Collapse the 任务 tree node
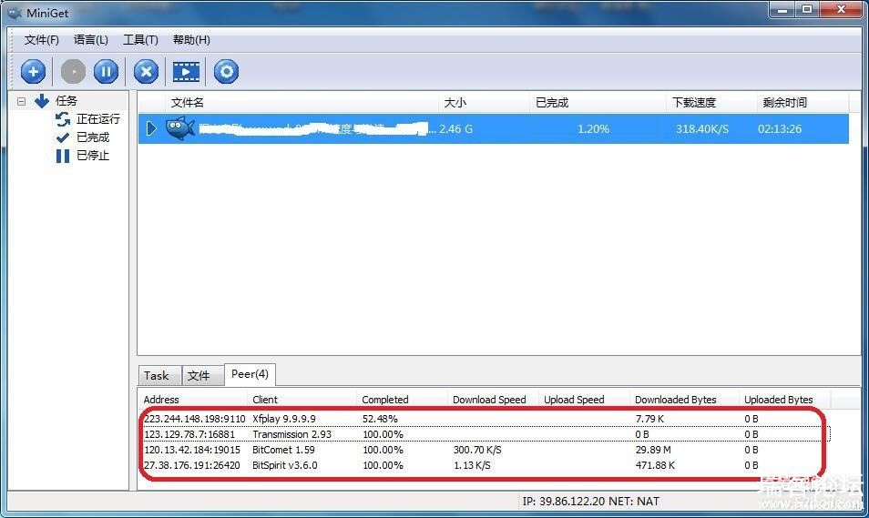Viewport: 869px width, 518px height. click(x=21, y=101)
